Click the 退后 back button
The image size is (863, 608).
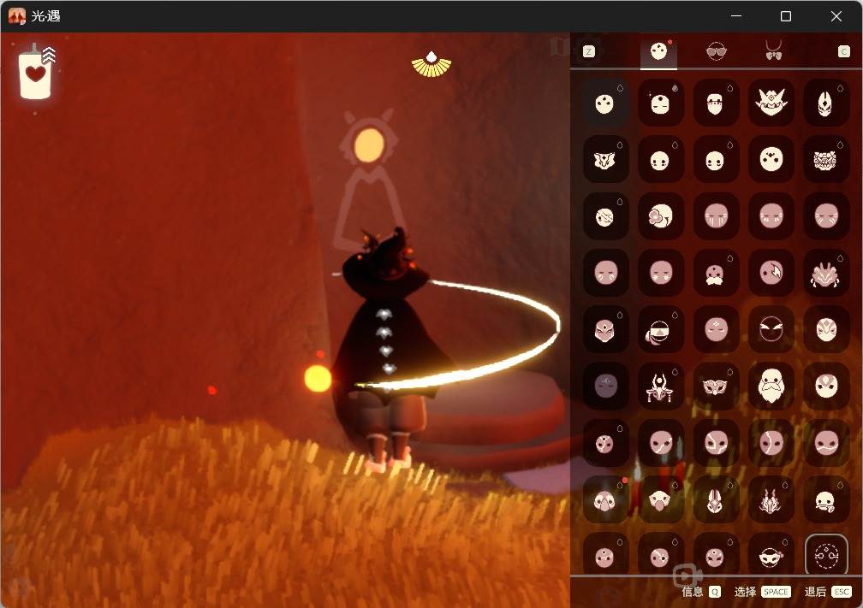[828, 592]
